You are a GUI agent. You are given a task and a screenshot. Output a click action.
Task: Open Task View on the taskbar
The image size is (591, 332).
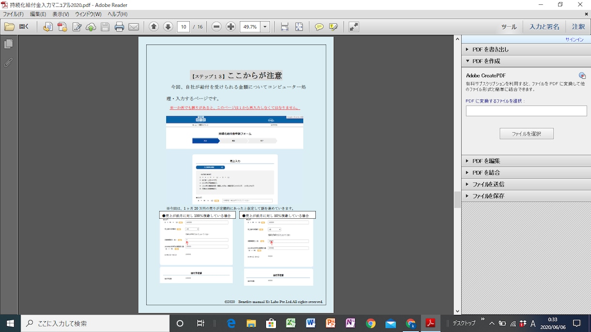tap(201, 323)
